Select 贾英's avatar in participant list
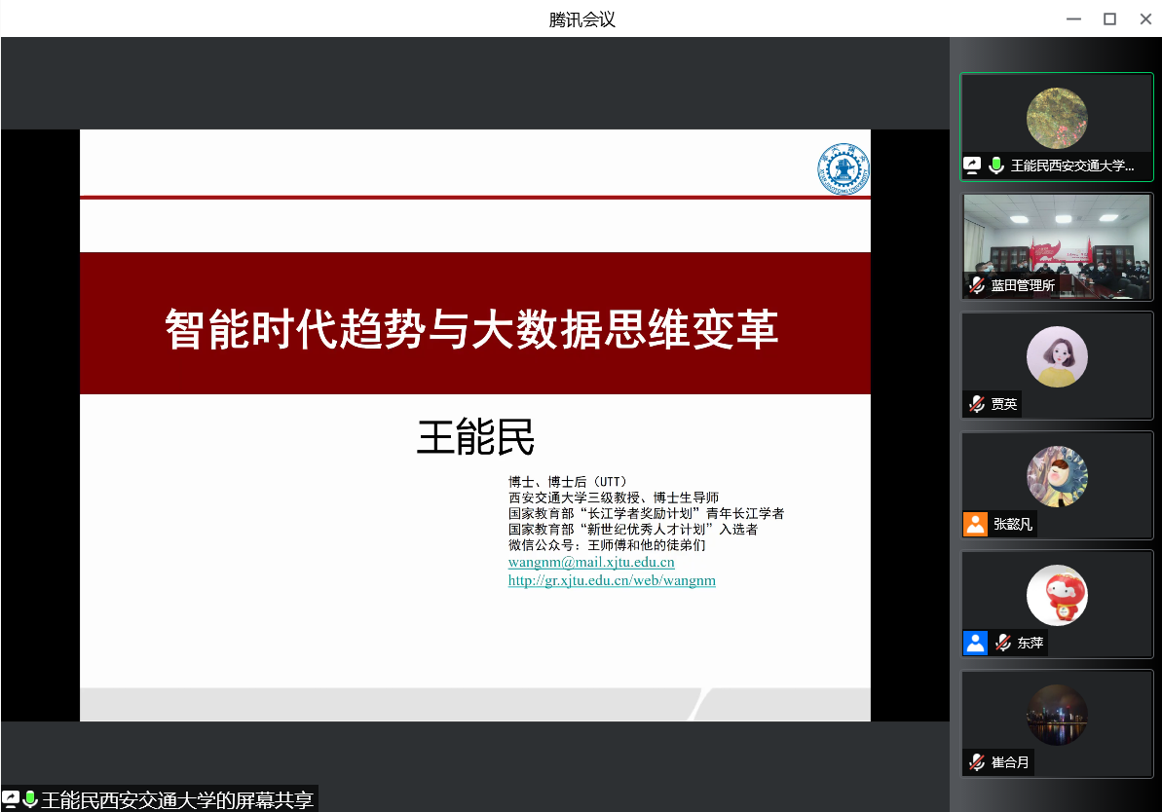Screen dimensions: 1162x812 click(1057, 356)
